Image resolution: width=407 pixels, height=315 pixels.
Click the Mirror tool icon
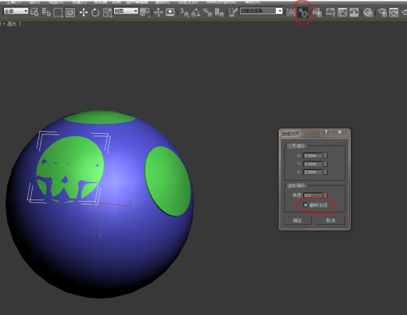pyautogui.click(x=291, y=12)
